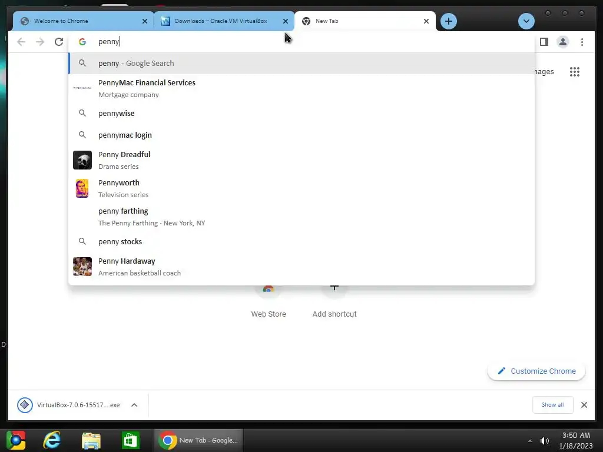This screenshot has width=603, height=452.
Task: Switch to the Welcome to Chrome tab
Action: pyautogui.click(x=83, y=21)
